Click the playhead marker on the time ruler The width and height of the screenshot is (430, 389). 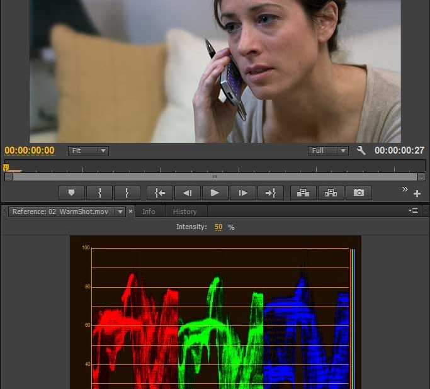click(x=6, y=167)
